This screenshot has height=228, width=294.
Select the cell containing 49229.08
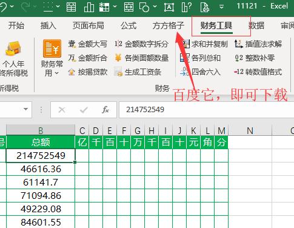(41, 209)
